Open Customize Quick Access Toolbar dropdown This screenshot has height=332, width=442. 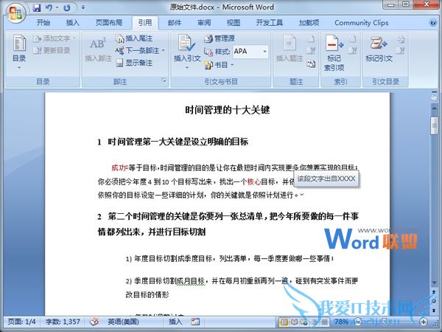tap(83, 7)
